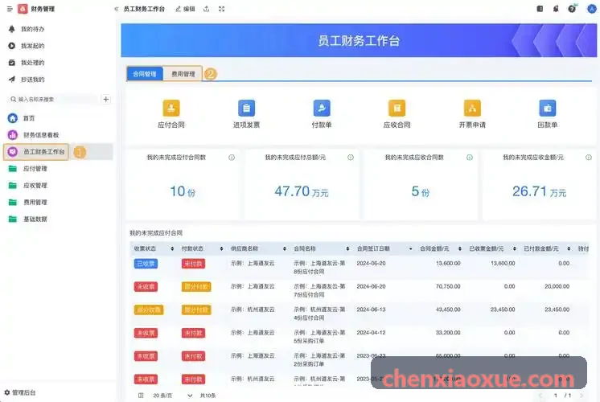Open the notifications bell in top bar
600x402 pixels.
556,9
